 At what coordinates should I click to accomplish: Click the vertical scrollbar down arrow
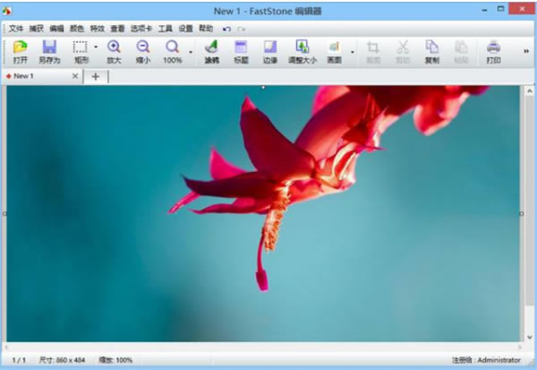click(530, 337)
